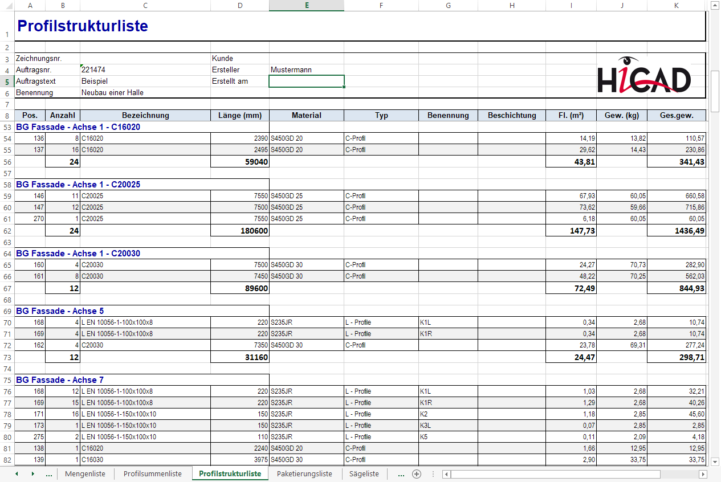Select row 8 header
The height and width of the screenshot is (482, 721).
[x=7, y=116]
